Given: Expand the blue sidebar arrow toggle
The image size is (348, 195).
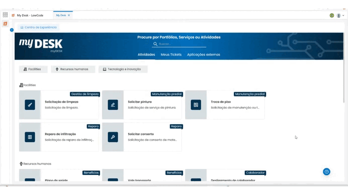Looking at the screenshot, I should point(12,30).
